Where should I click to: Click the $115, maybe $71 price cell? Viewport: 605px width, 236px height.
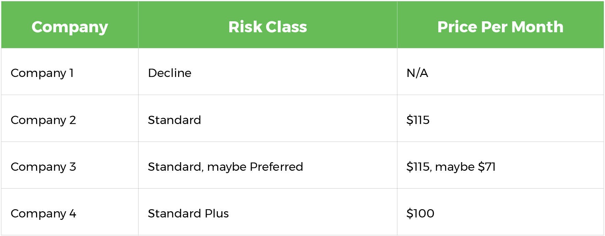coord(500,165)
